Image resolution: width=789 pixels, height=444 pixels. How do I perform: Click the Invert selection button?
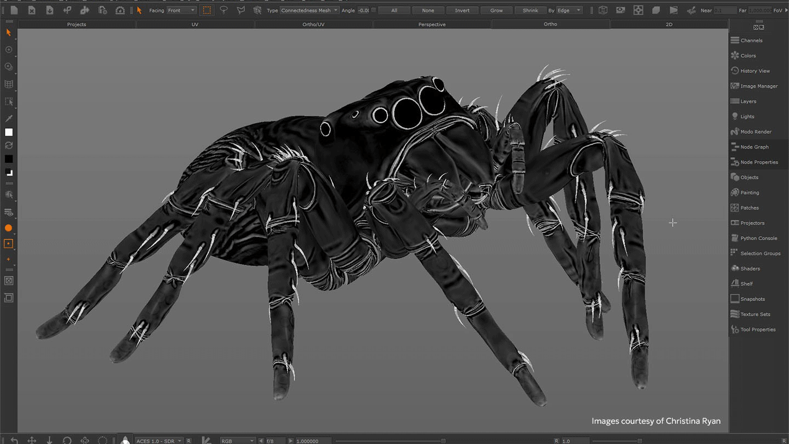pos(462,10)
